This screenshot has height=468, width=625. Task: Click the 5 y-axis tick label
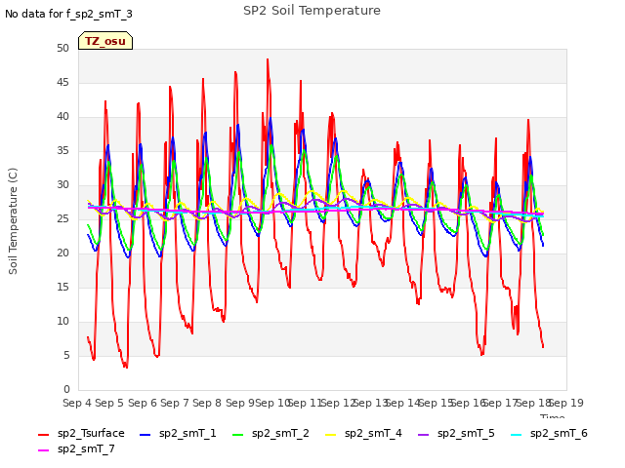tap(66, 355)
